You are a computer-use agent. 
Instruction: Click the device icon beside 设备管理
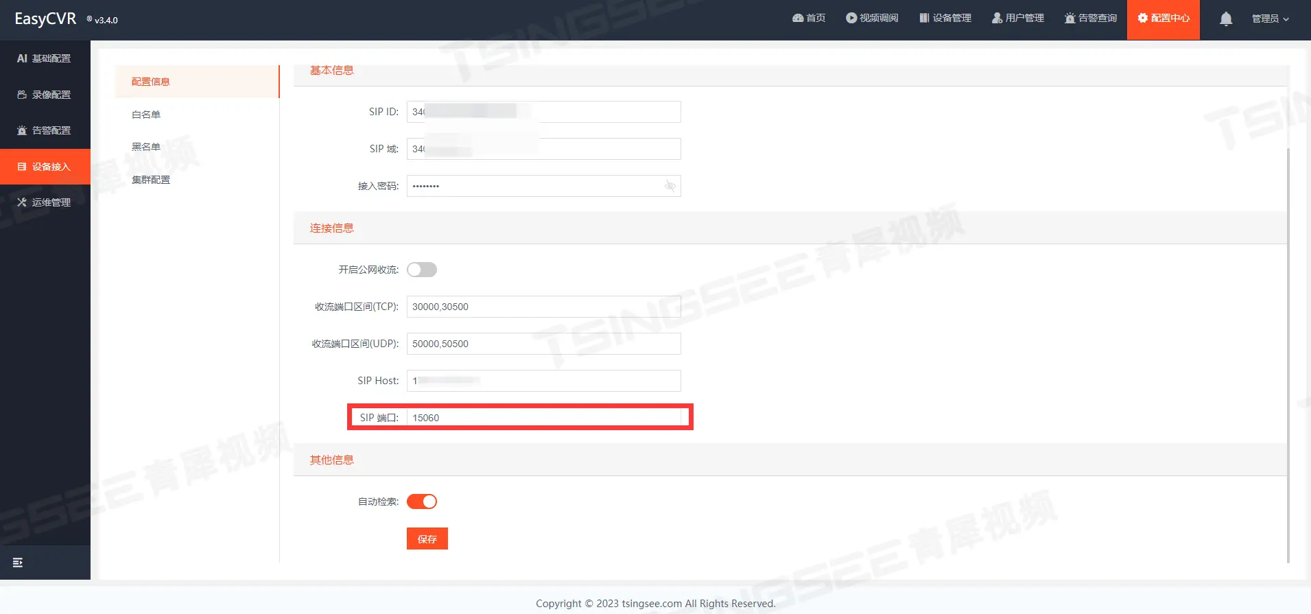pos(925,18)
